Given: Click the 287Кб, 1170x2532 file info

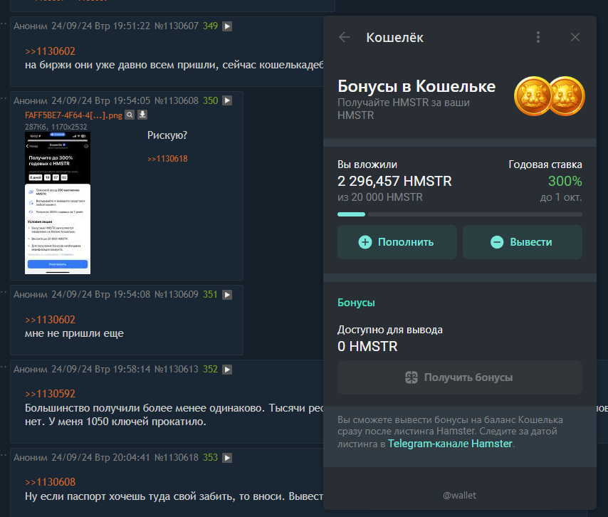Looking at the screenshot, I should point(56,127).
